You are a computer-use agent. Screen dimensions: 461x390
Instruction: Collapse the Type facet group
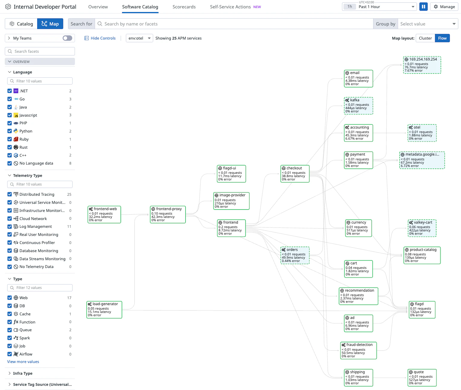[x=10, y=279]
